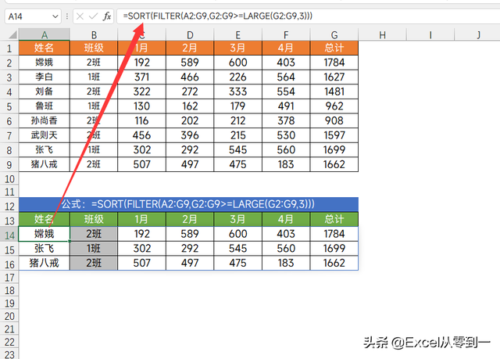Image resolution: width=500 pixels, height=359 pixels.
Task: Open the fx insert function dialog
Action: [107, 16]
